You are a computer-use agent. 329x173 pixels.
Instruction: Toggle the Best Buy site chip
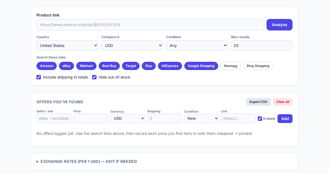(x=109, y=66)
